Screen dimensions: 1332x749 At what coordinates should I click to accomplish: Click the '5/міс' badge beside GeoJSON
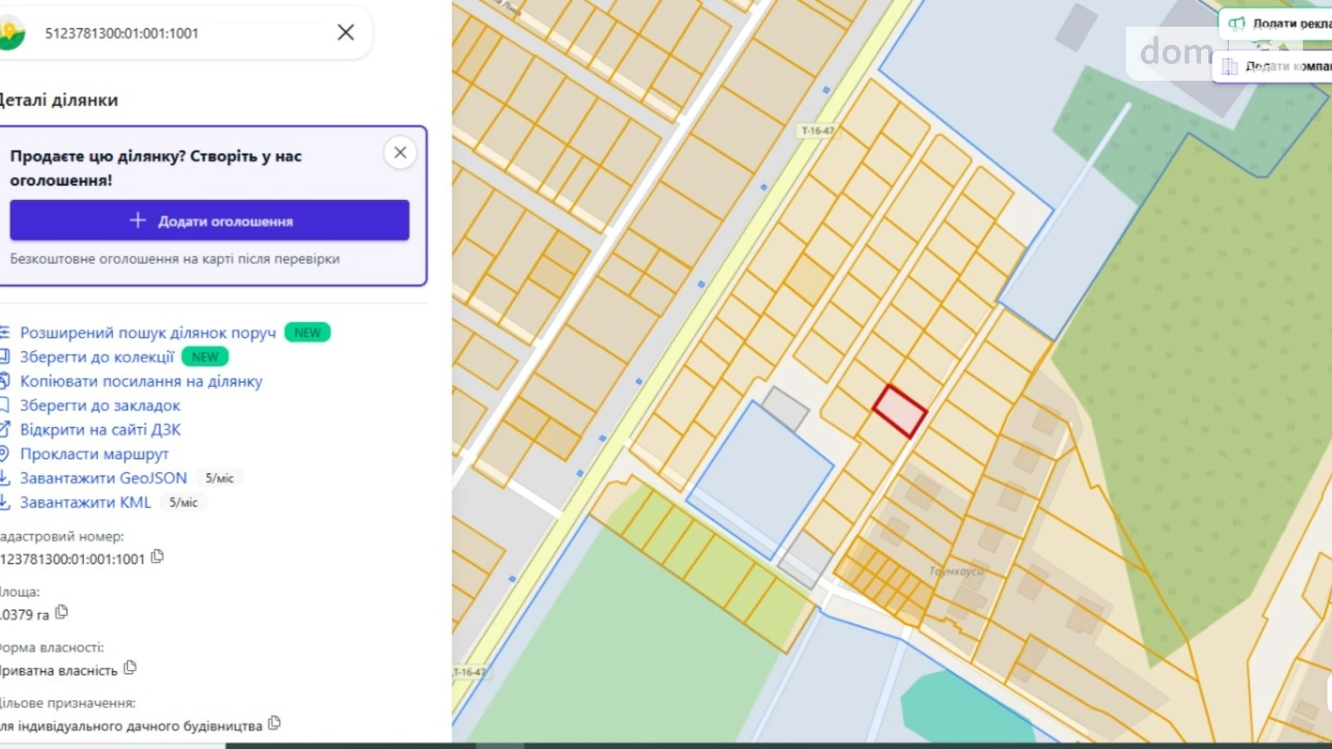[x=220, y=478]
